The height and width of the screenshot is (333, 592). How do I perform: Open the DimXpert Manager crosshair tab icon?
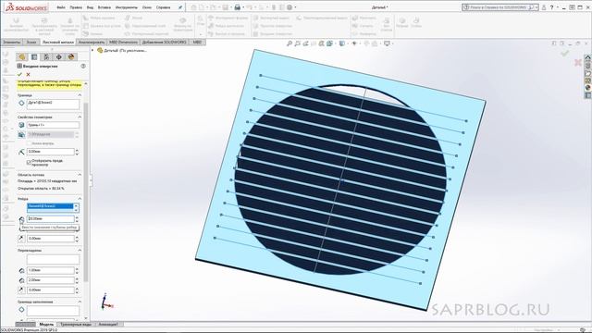tap(58, 57)
